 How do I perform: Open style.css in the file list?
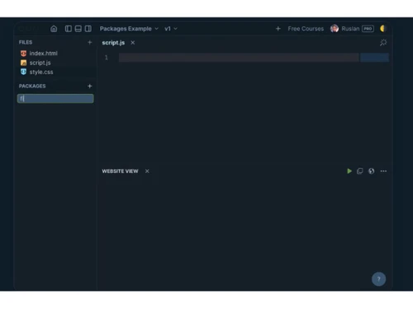point(41,72)
